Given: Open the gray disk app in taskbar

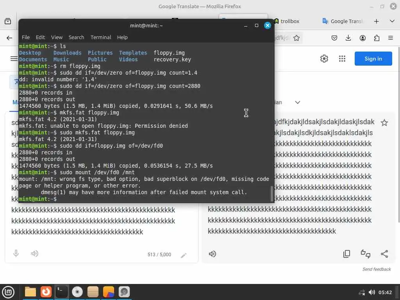Looking at the screenshot, I should (x=124, y=292).
